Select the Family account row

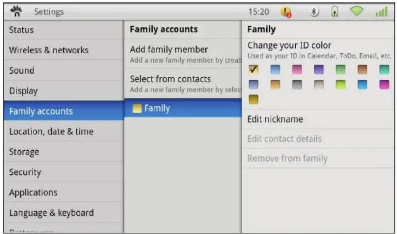pos(183,108)
